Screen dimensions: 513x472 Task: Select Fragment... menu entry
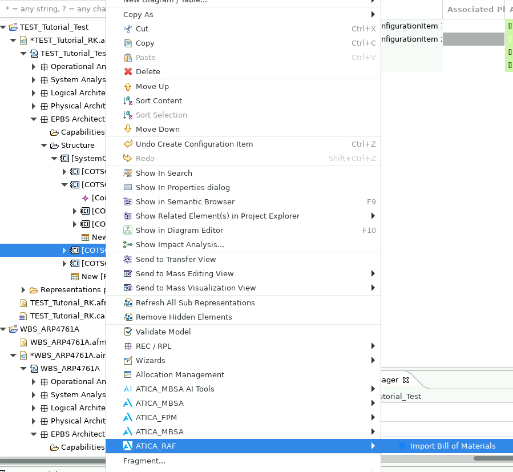(x=243, y=461)
